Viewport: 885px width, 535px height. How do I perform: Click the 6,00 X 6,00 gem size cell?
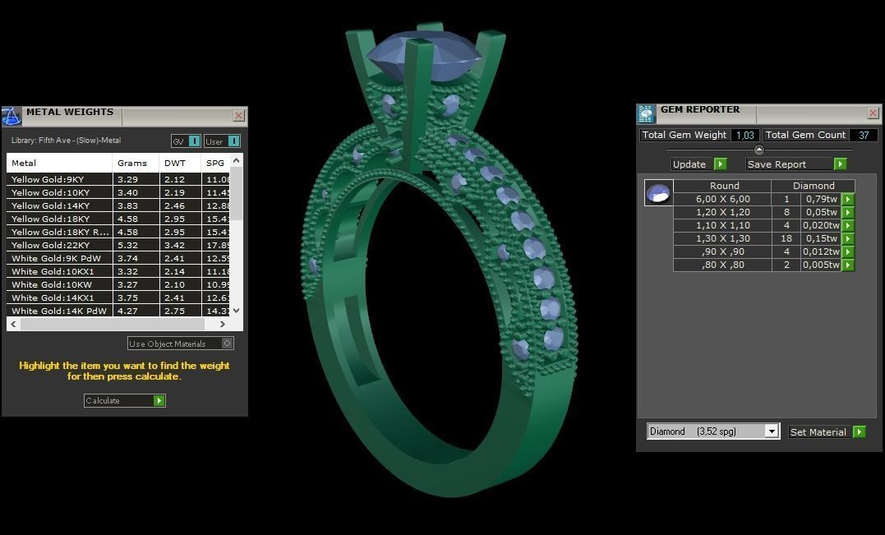pyautogui.click(x=722, y=199)
